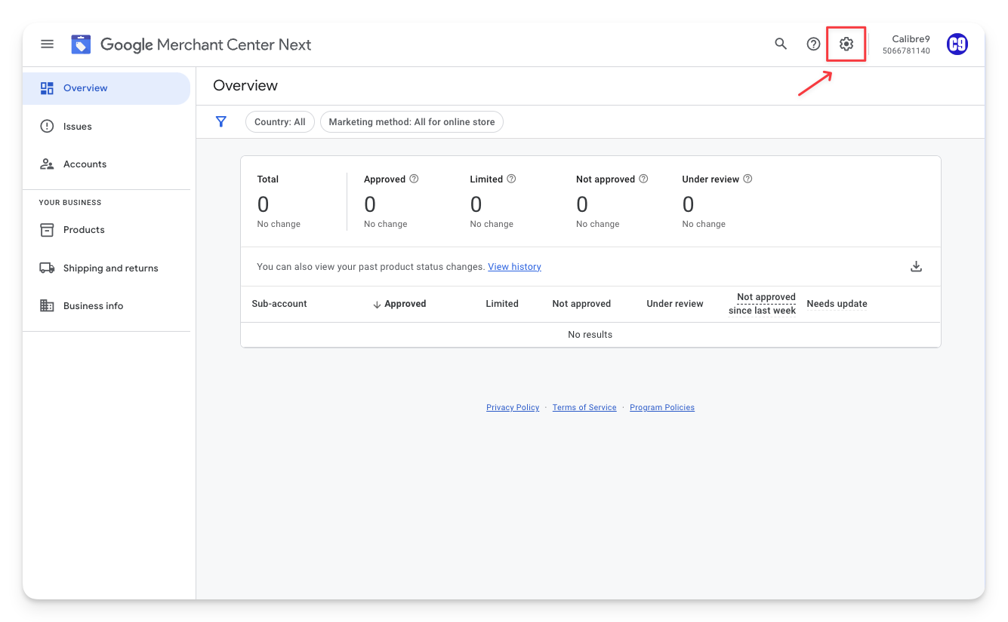1008x622 pixels.
Task: Download the product status report
Action: (916, 266)
